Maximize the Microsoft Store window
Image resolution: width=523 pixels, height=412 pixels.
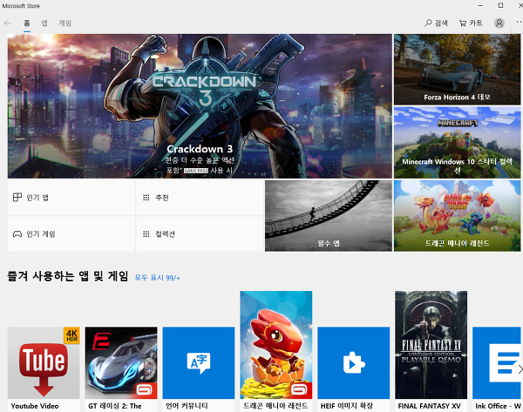tap(500, 5)
